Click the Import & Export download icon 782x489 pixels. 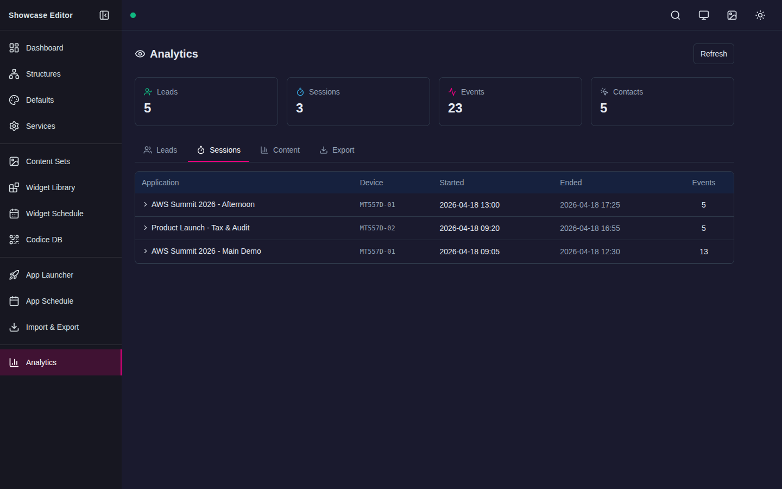click(14, 327)
